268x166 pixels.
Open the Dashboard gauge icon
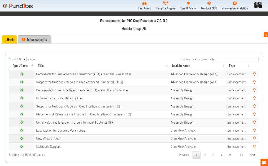(144, 4)
